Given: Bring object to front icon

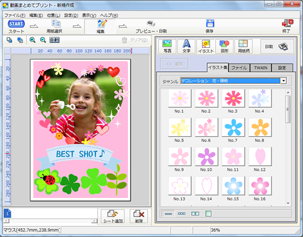Looking at the screenshot, I should 9,40.
